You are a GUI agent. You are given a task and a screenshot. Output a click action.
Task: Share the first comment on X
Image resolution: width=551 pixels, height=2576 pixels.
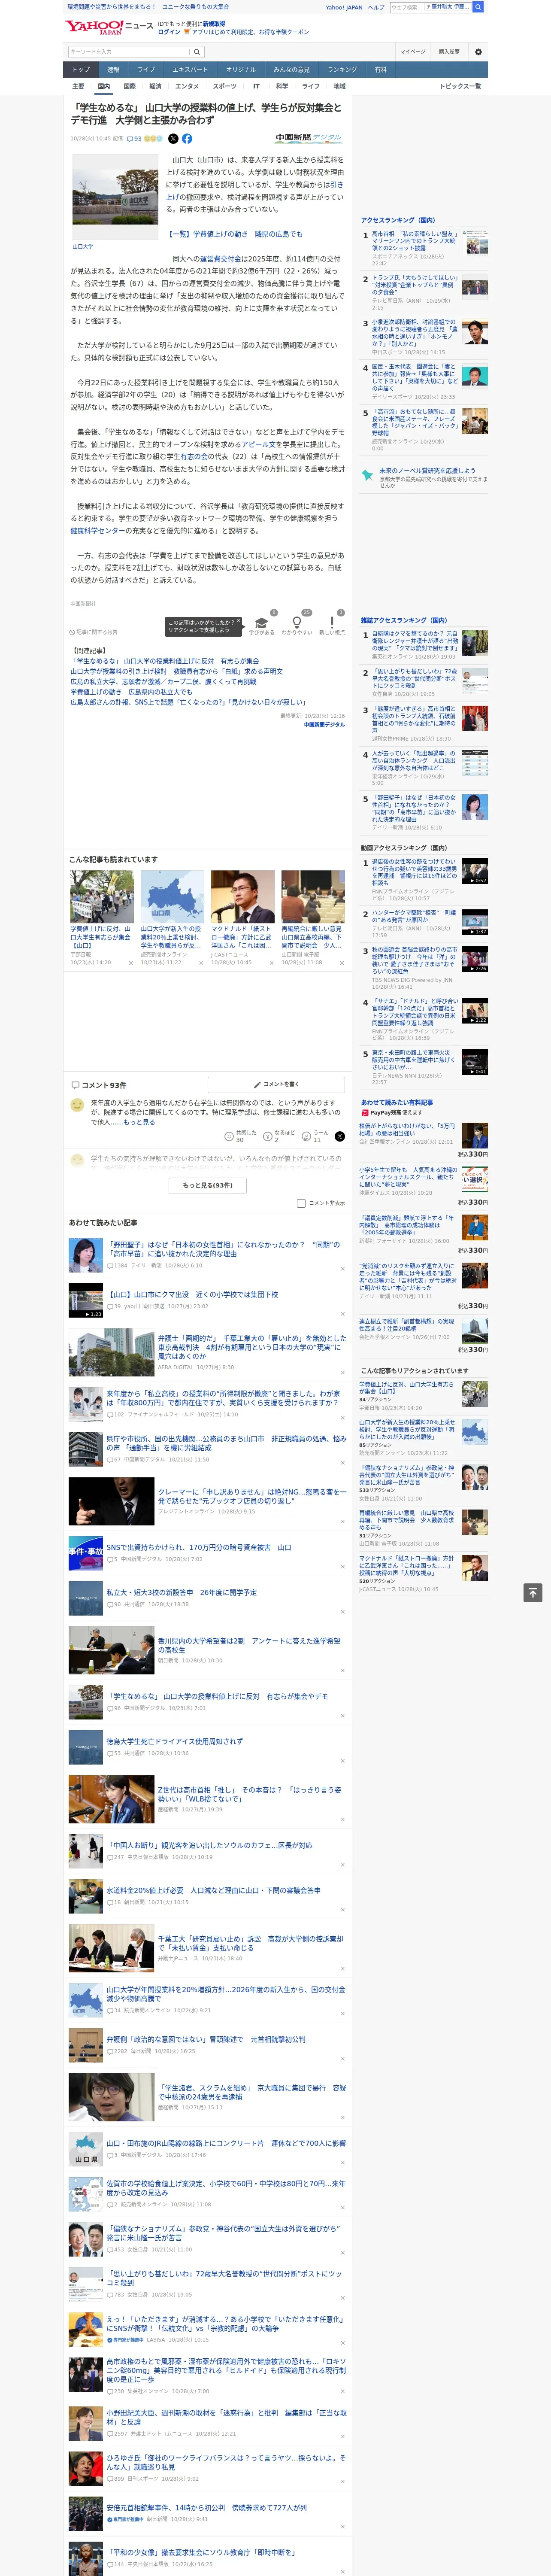point(340,1136)
